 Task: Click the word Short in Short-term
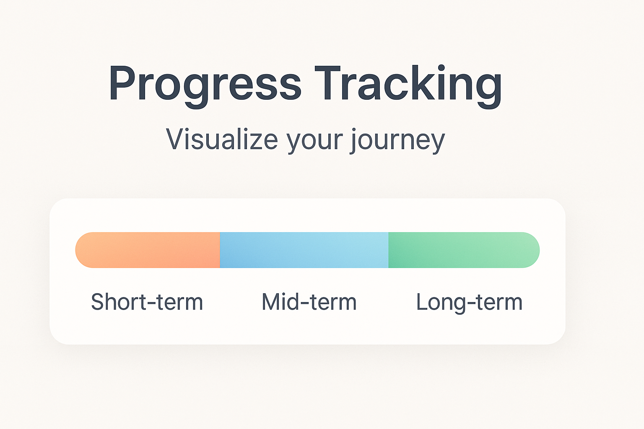coord(114,302)
